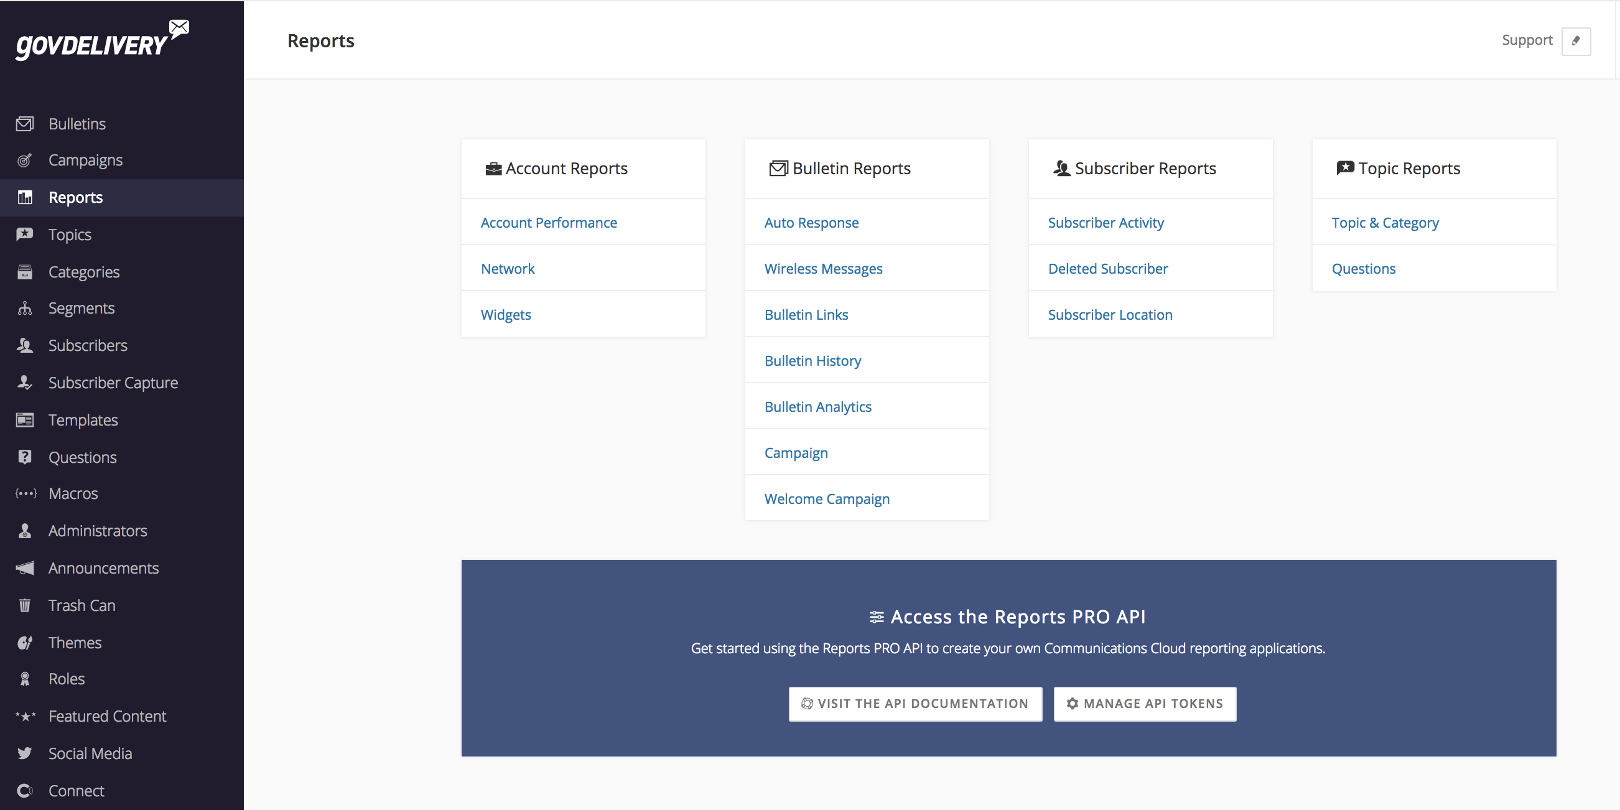Open the Questions report under Topic Reports
Screen dimensions: 1620x810
tap(1364, 269)
